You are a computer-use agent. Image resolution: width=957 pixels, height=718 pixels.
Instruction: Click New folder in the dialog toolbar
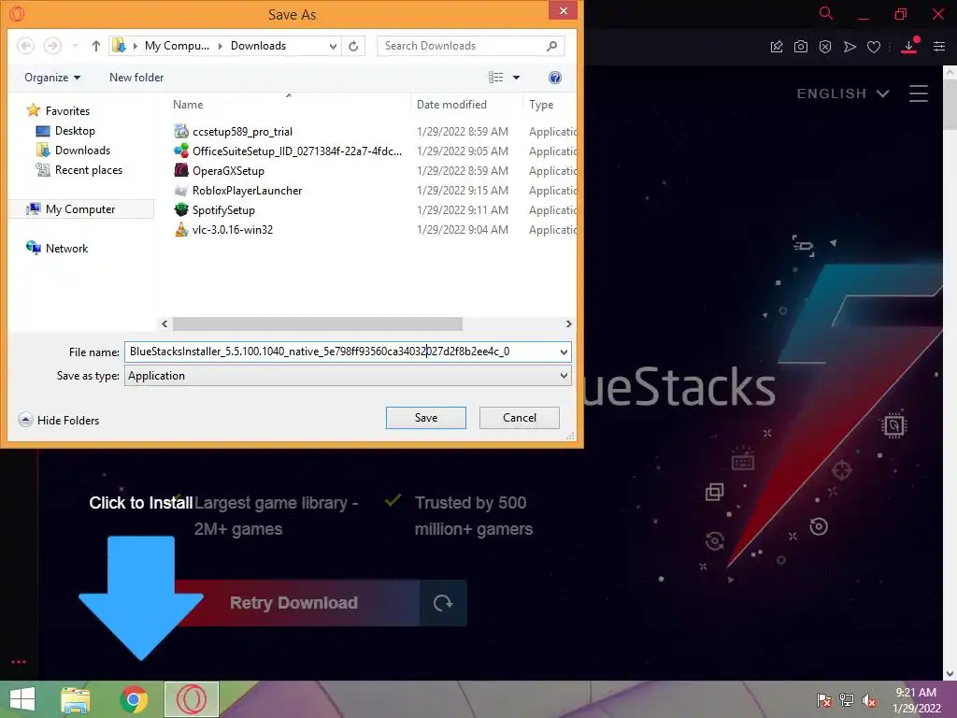pyautogui.click(x=136, y=78)
